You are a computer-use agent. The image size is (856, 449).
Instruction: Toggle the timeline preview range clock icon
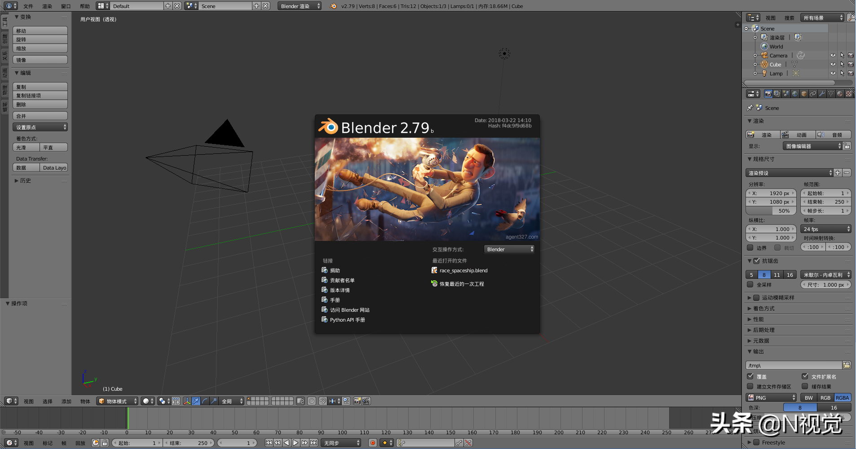95,443
